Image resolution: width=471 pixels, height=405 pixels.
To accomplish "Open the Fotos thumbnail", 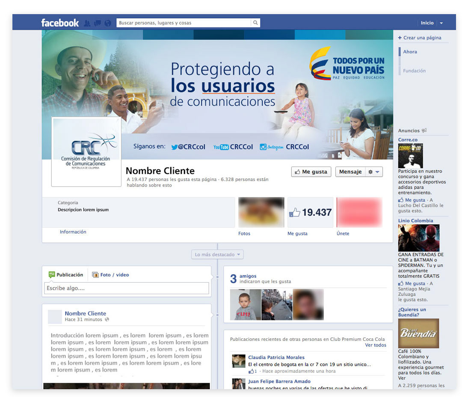I will pyautogui.click(x=261, y=212).
